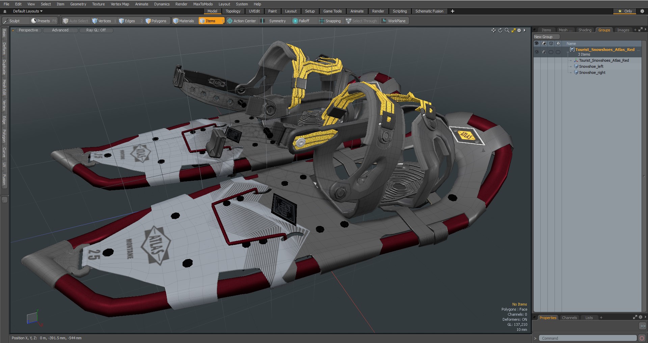The width and height of the screenshot is (648, 343).
Task: Click the command execute circle icon
Action: [x=642, y=338]
